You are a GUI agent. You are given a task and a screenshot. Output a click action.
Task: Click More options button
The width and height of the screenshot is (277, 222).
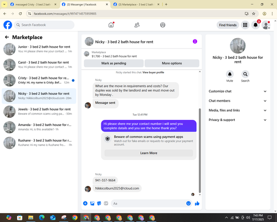[x=172, y=63]
